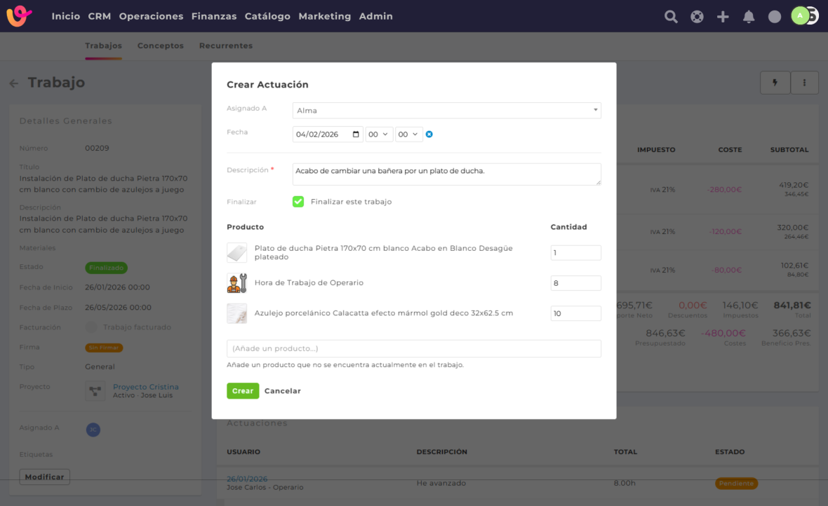Click the plus icon in top bar
The image size is (828, 506).
click(x=723, y=17)
